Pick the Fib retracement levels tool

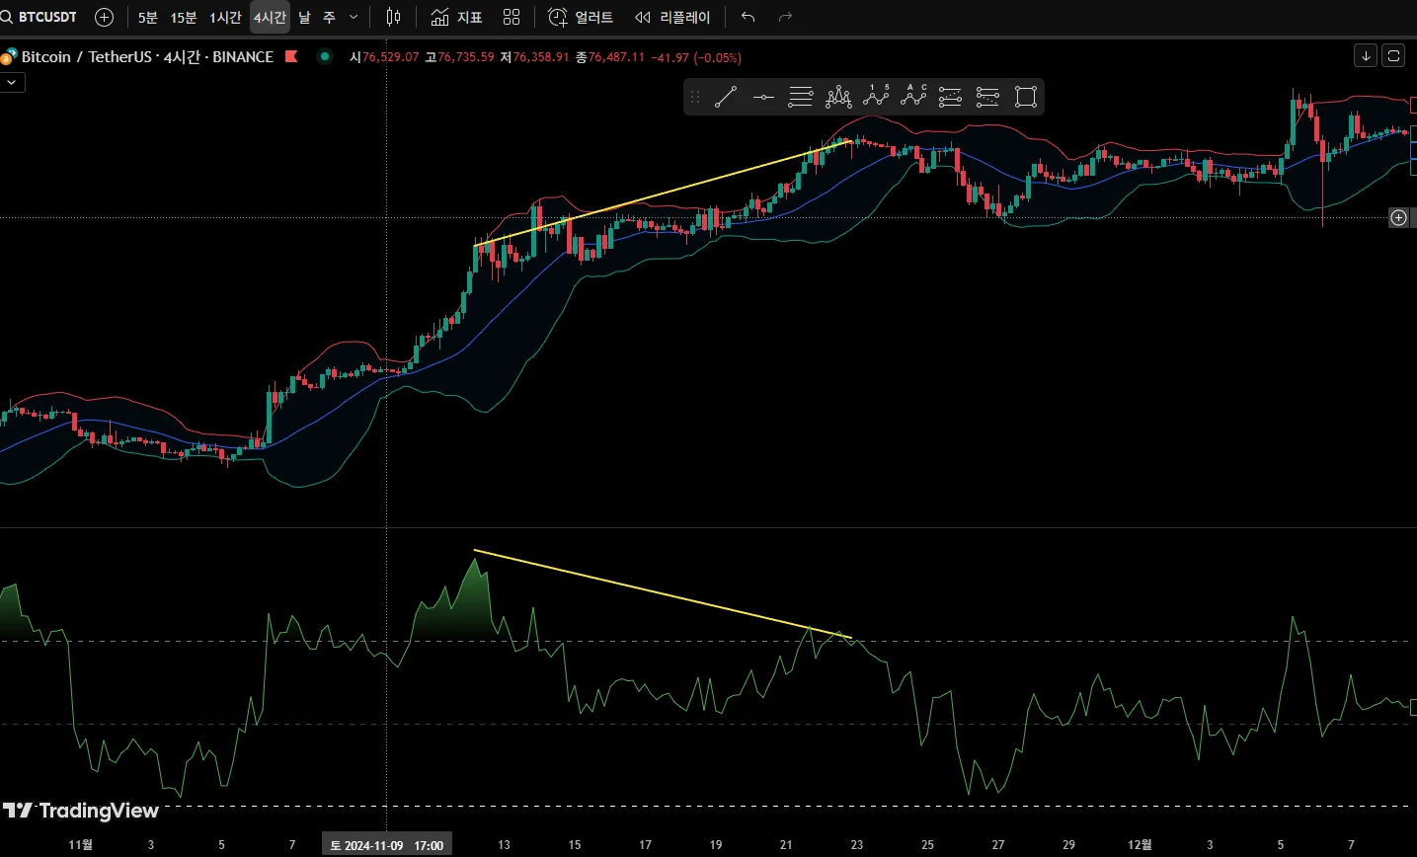click(x=801, y=97)
